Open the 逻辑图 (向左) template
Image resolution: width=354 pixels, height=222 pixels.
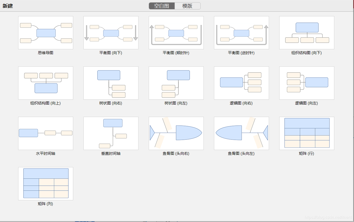306,83
